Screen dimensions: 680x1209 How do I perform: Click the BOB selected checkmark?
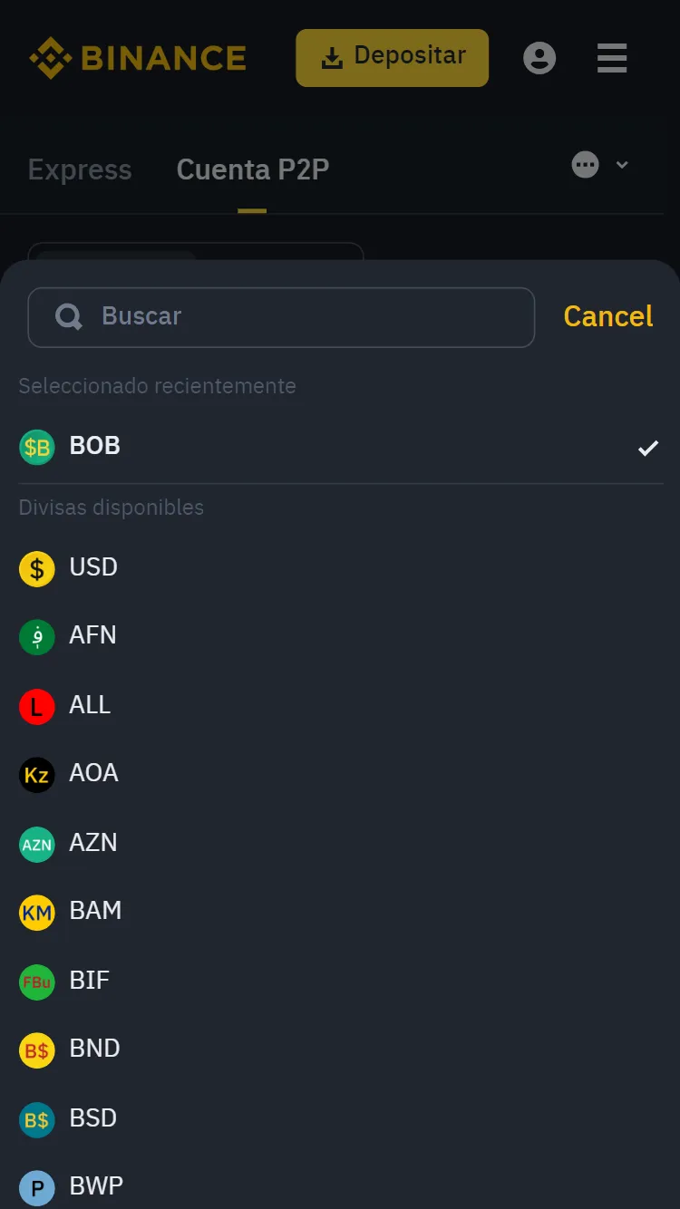(x=647, y=447)
